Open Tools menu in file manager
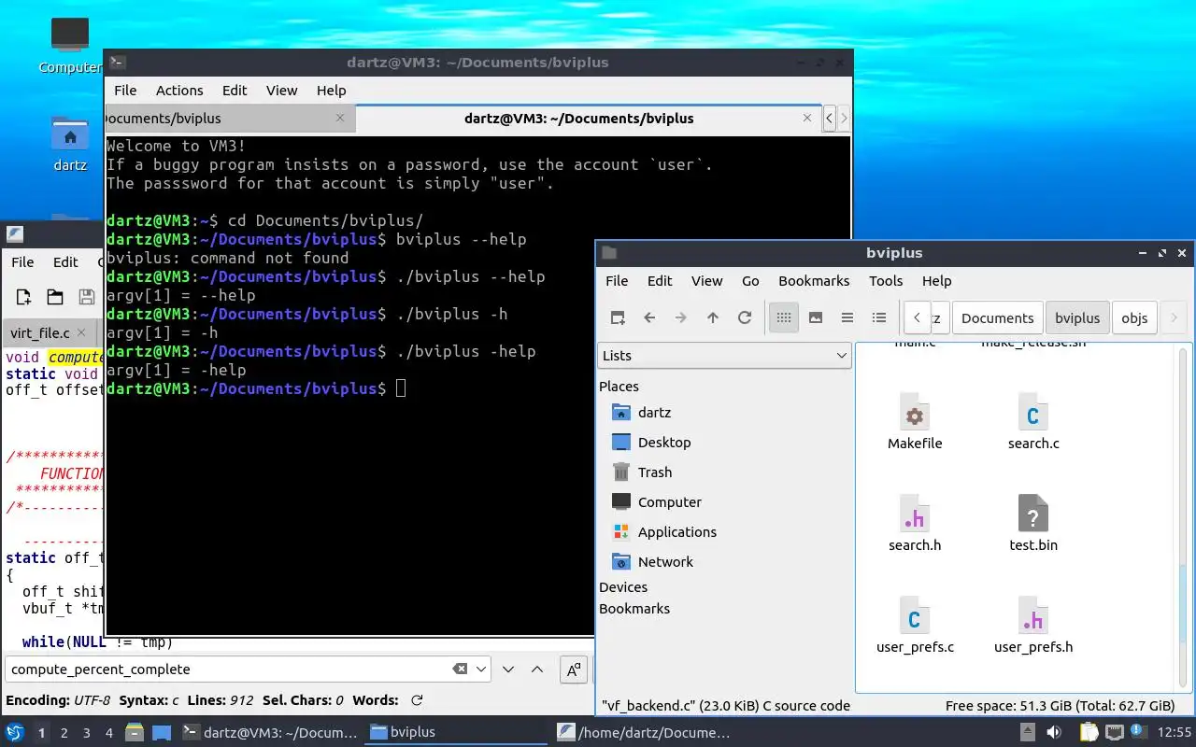This screenshot has width=1196, height=747. click(x=886, y=280)
